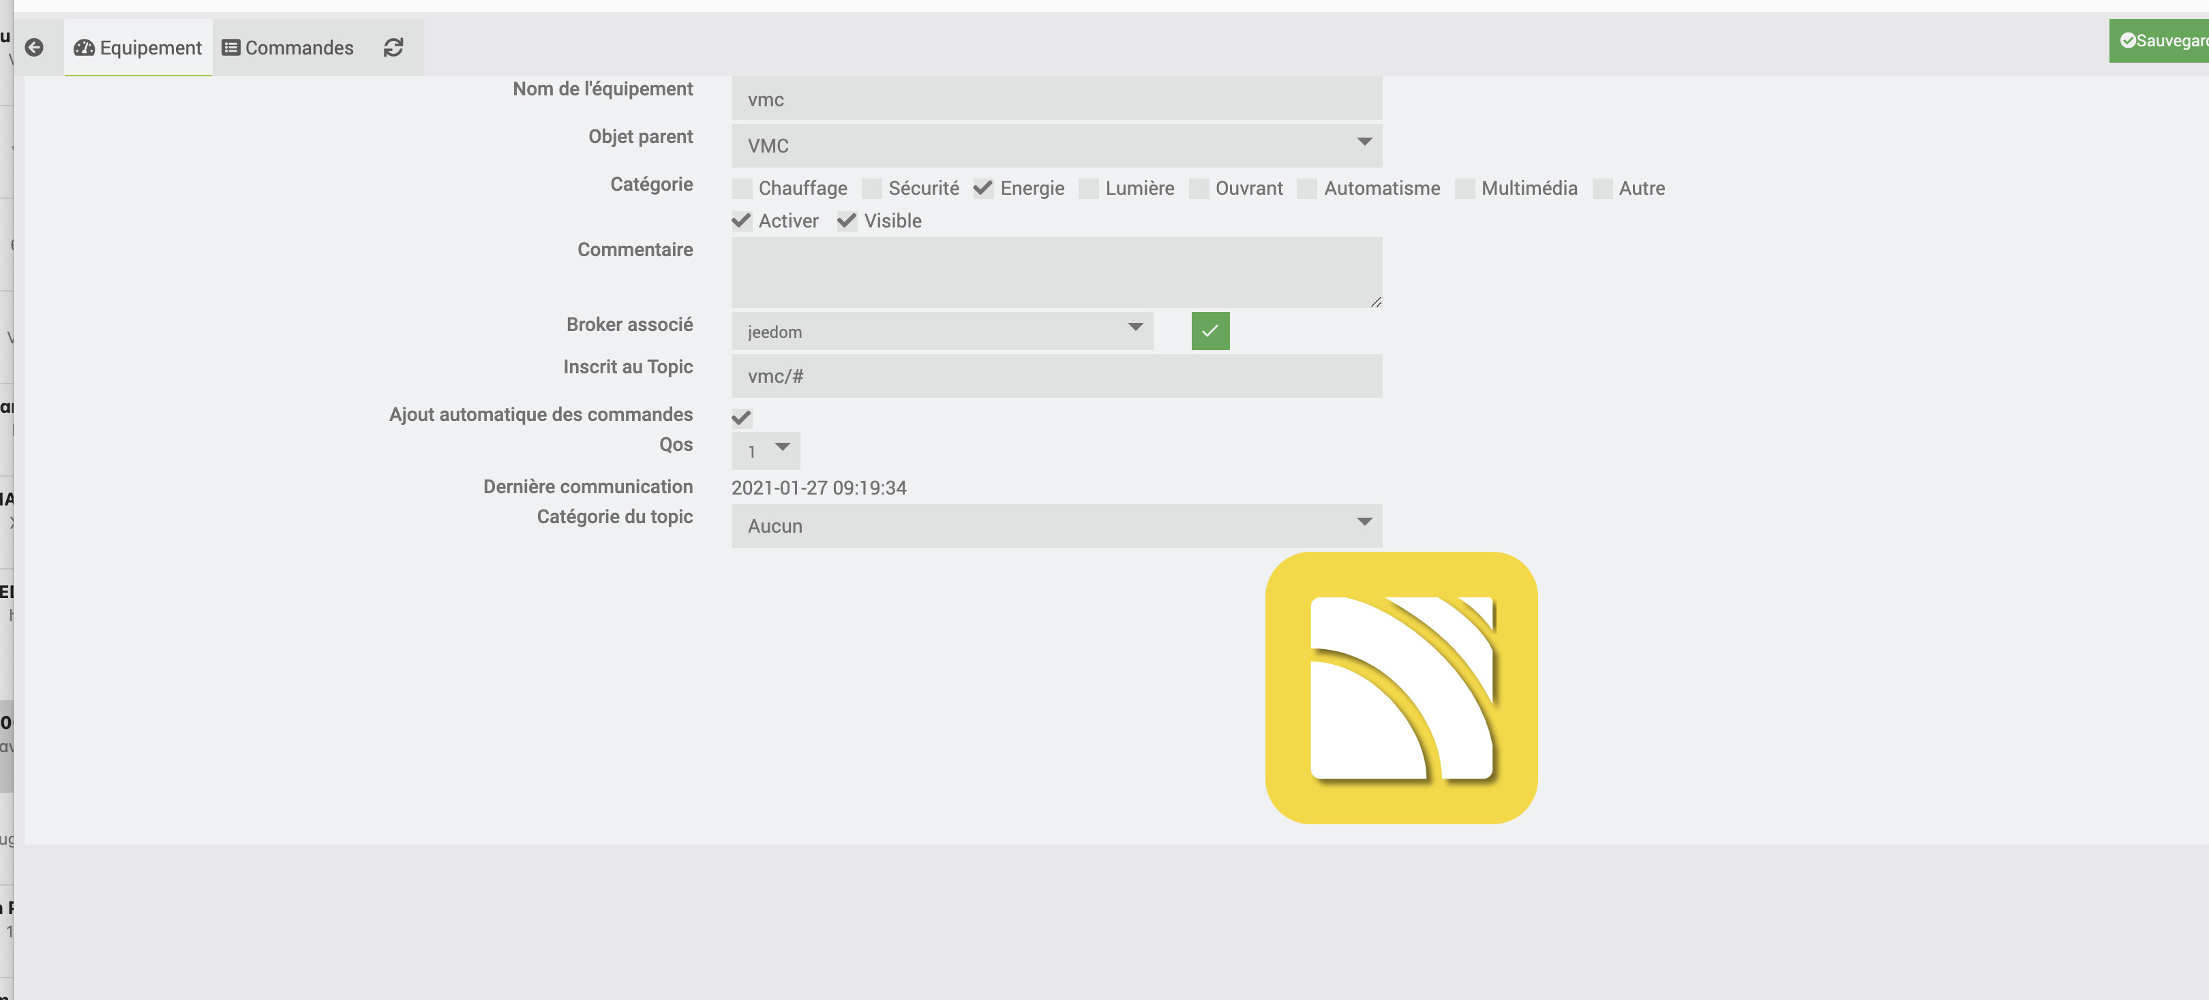Viewport: 2209px width, 1000px height.
Task: Click inside the Commentaire text area
Action: tap(1057, 272)
